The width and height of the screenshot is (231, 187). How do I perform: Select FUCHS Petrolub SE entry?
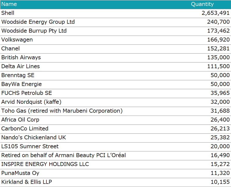point(26,93)
